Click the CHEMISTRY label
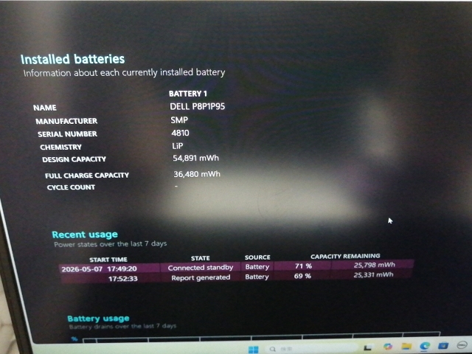Viewport: 472px width, 354px height. pyautogui.click(x=60, y=147)
